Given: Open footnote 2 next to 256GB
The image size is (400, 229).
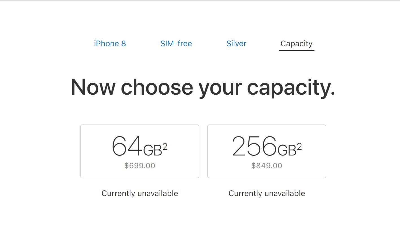Looking at the screenshot, I should point(300,146).
